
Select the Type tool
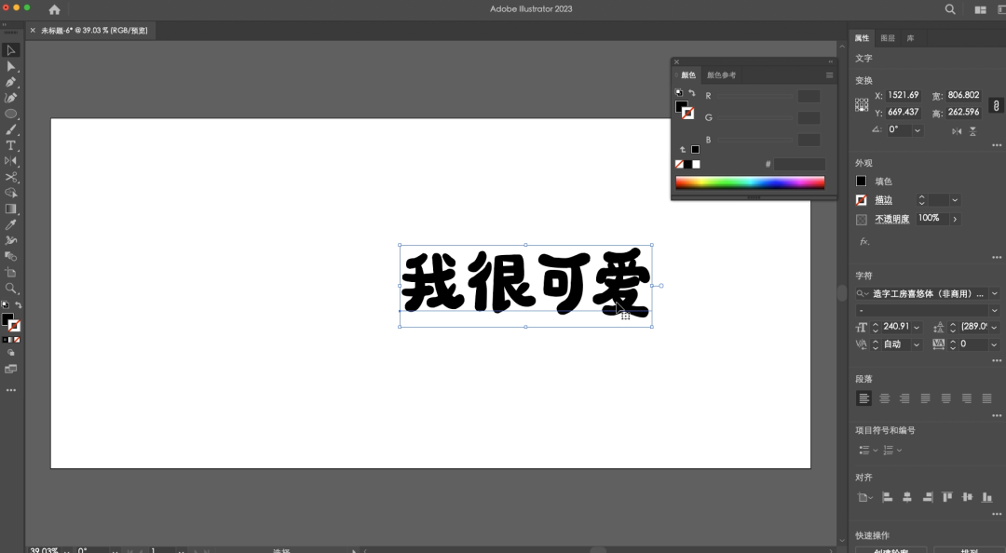pos(11,145)
